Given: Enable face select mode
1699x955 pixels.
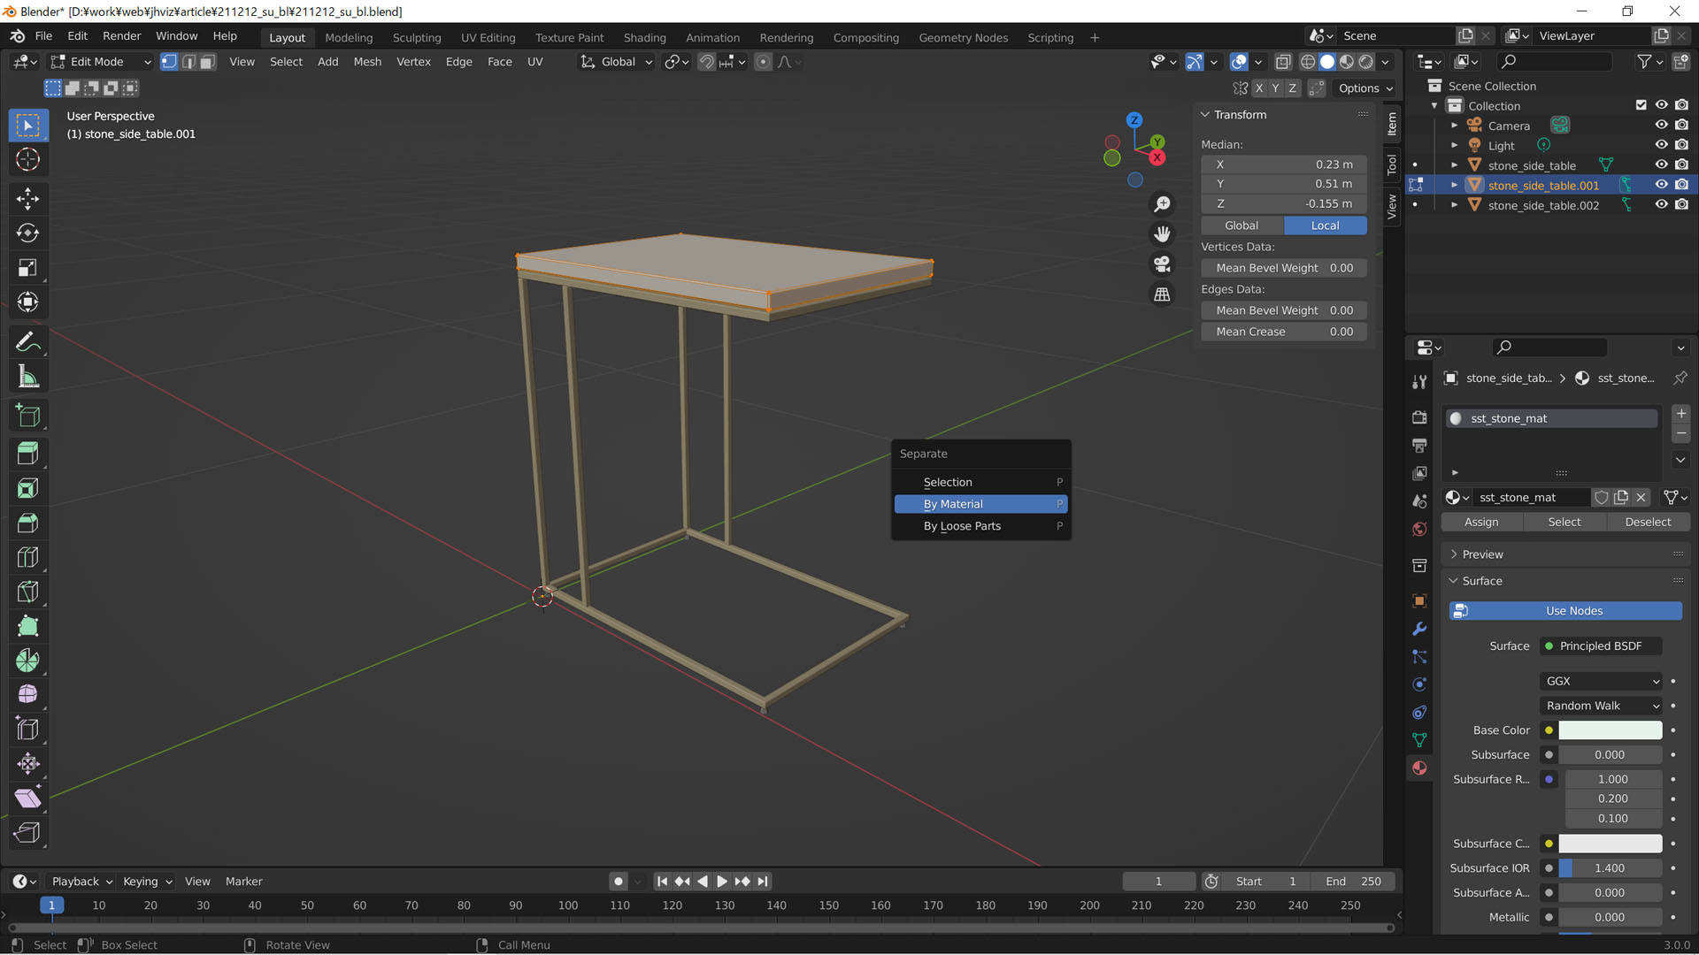Looking at the screenshot, I should pyautogui.click(x=207, y=62).
